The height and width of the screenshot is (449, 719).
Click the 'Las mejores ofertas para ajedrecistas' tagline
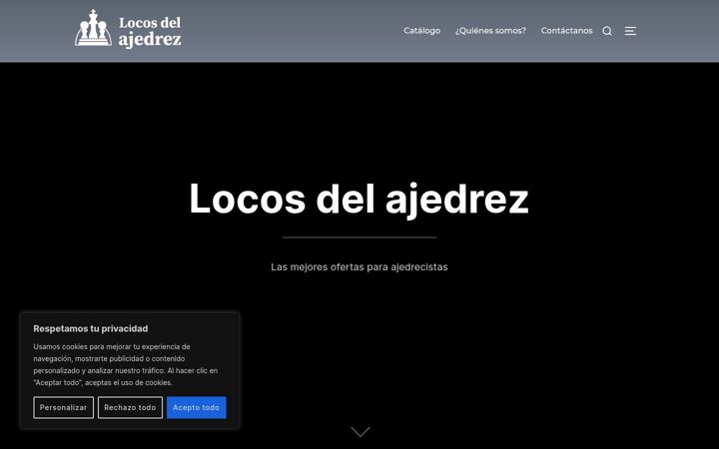(359, 267)
